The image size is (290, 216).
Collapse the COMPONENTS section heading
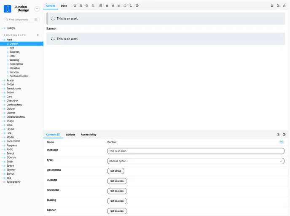pos(15,35)
